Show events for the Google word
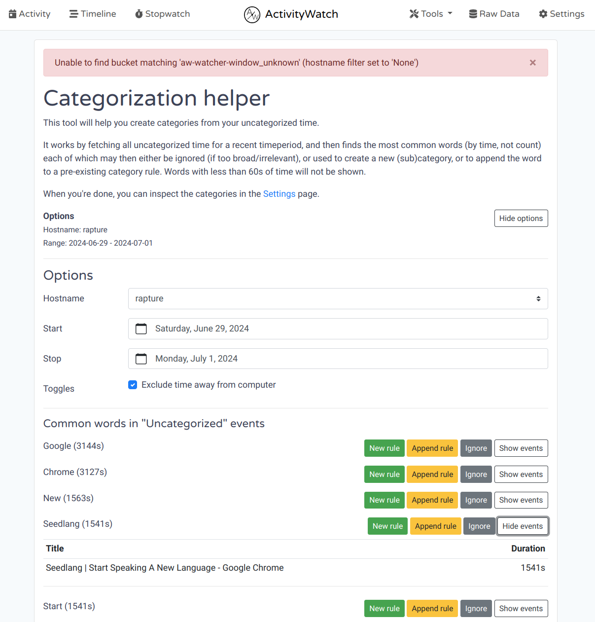Screen dimensions: 595x622 tap(521, 448)
